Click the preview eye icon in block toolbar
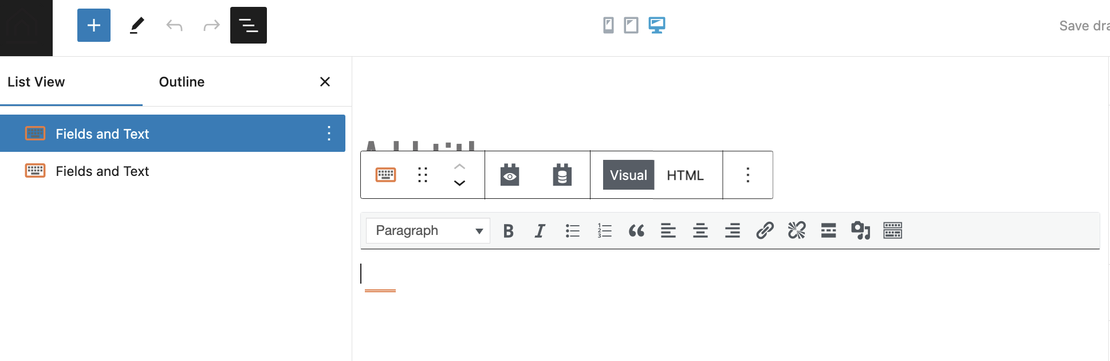The height and width of the screenshot is (361, 1110). (x=510, y=175)
